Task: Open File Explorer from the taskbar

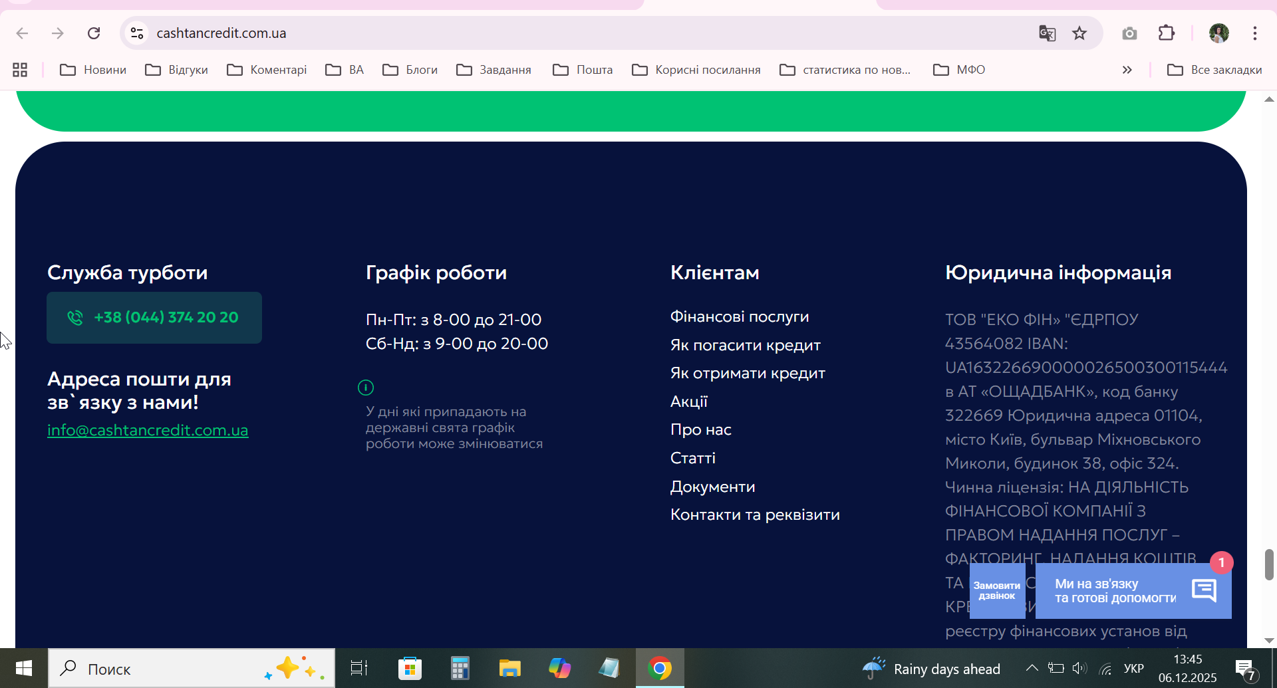Action: (x=510, y=668)
